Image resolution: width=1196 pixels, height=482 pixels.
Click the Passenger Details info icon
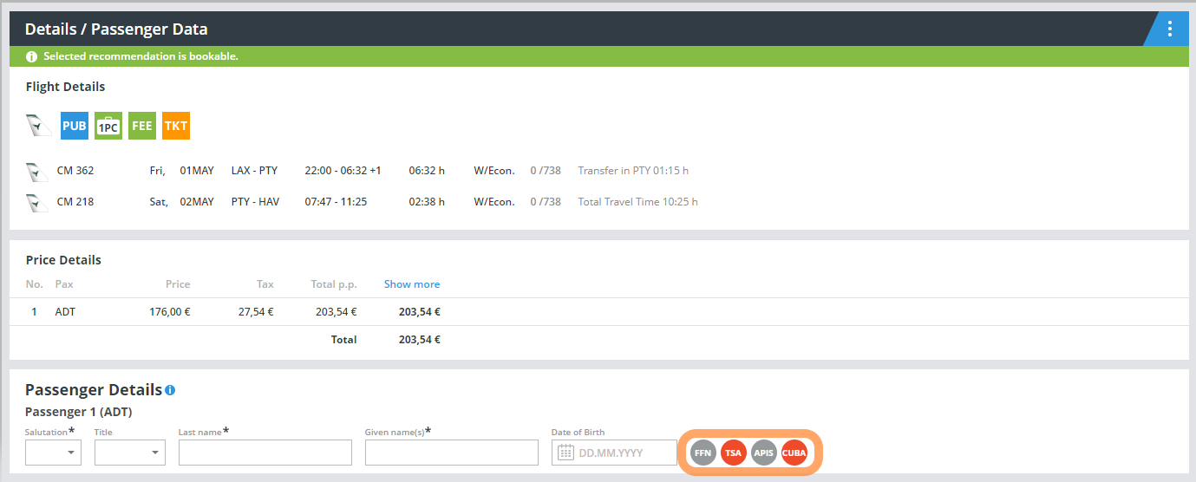(170, 390)
